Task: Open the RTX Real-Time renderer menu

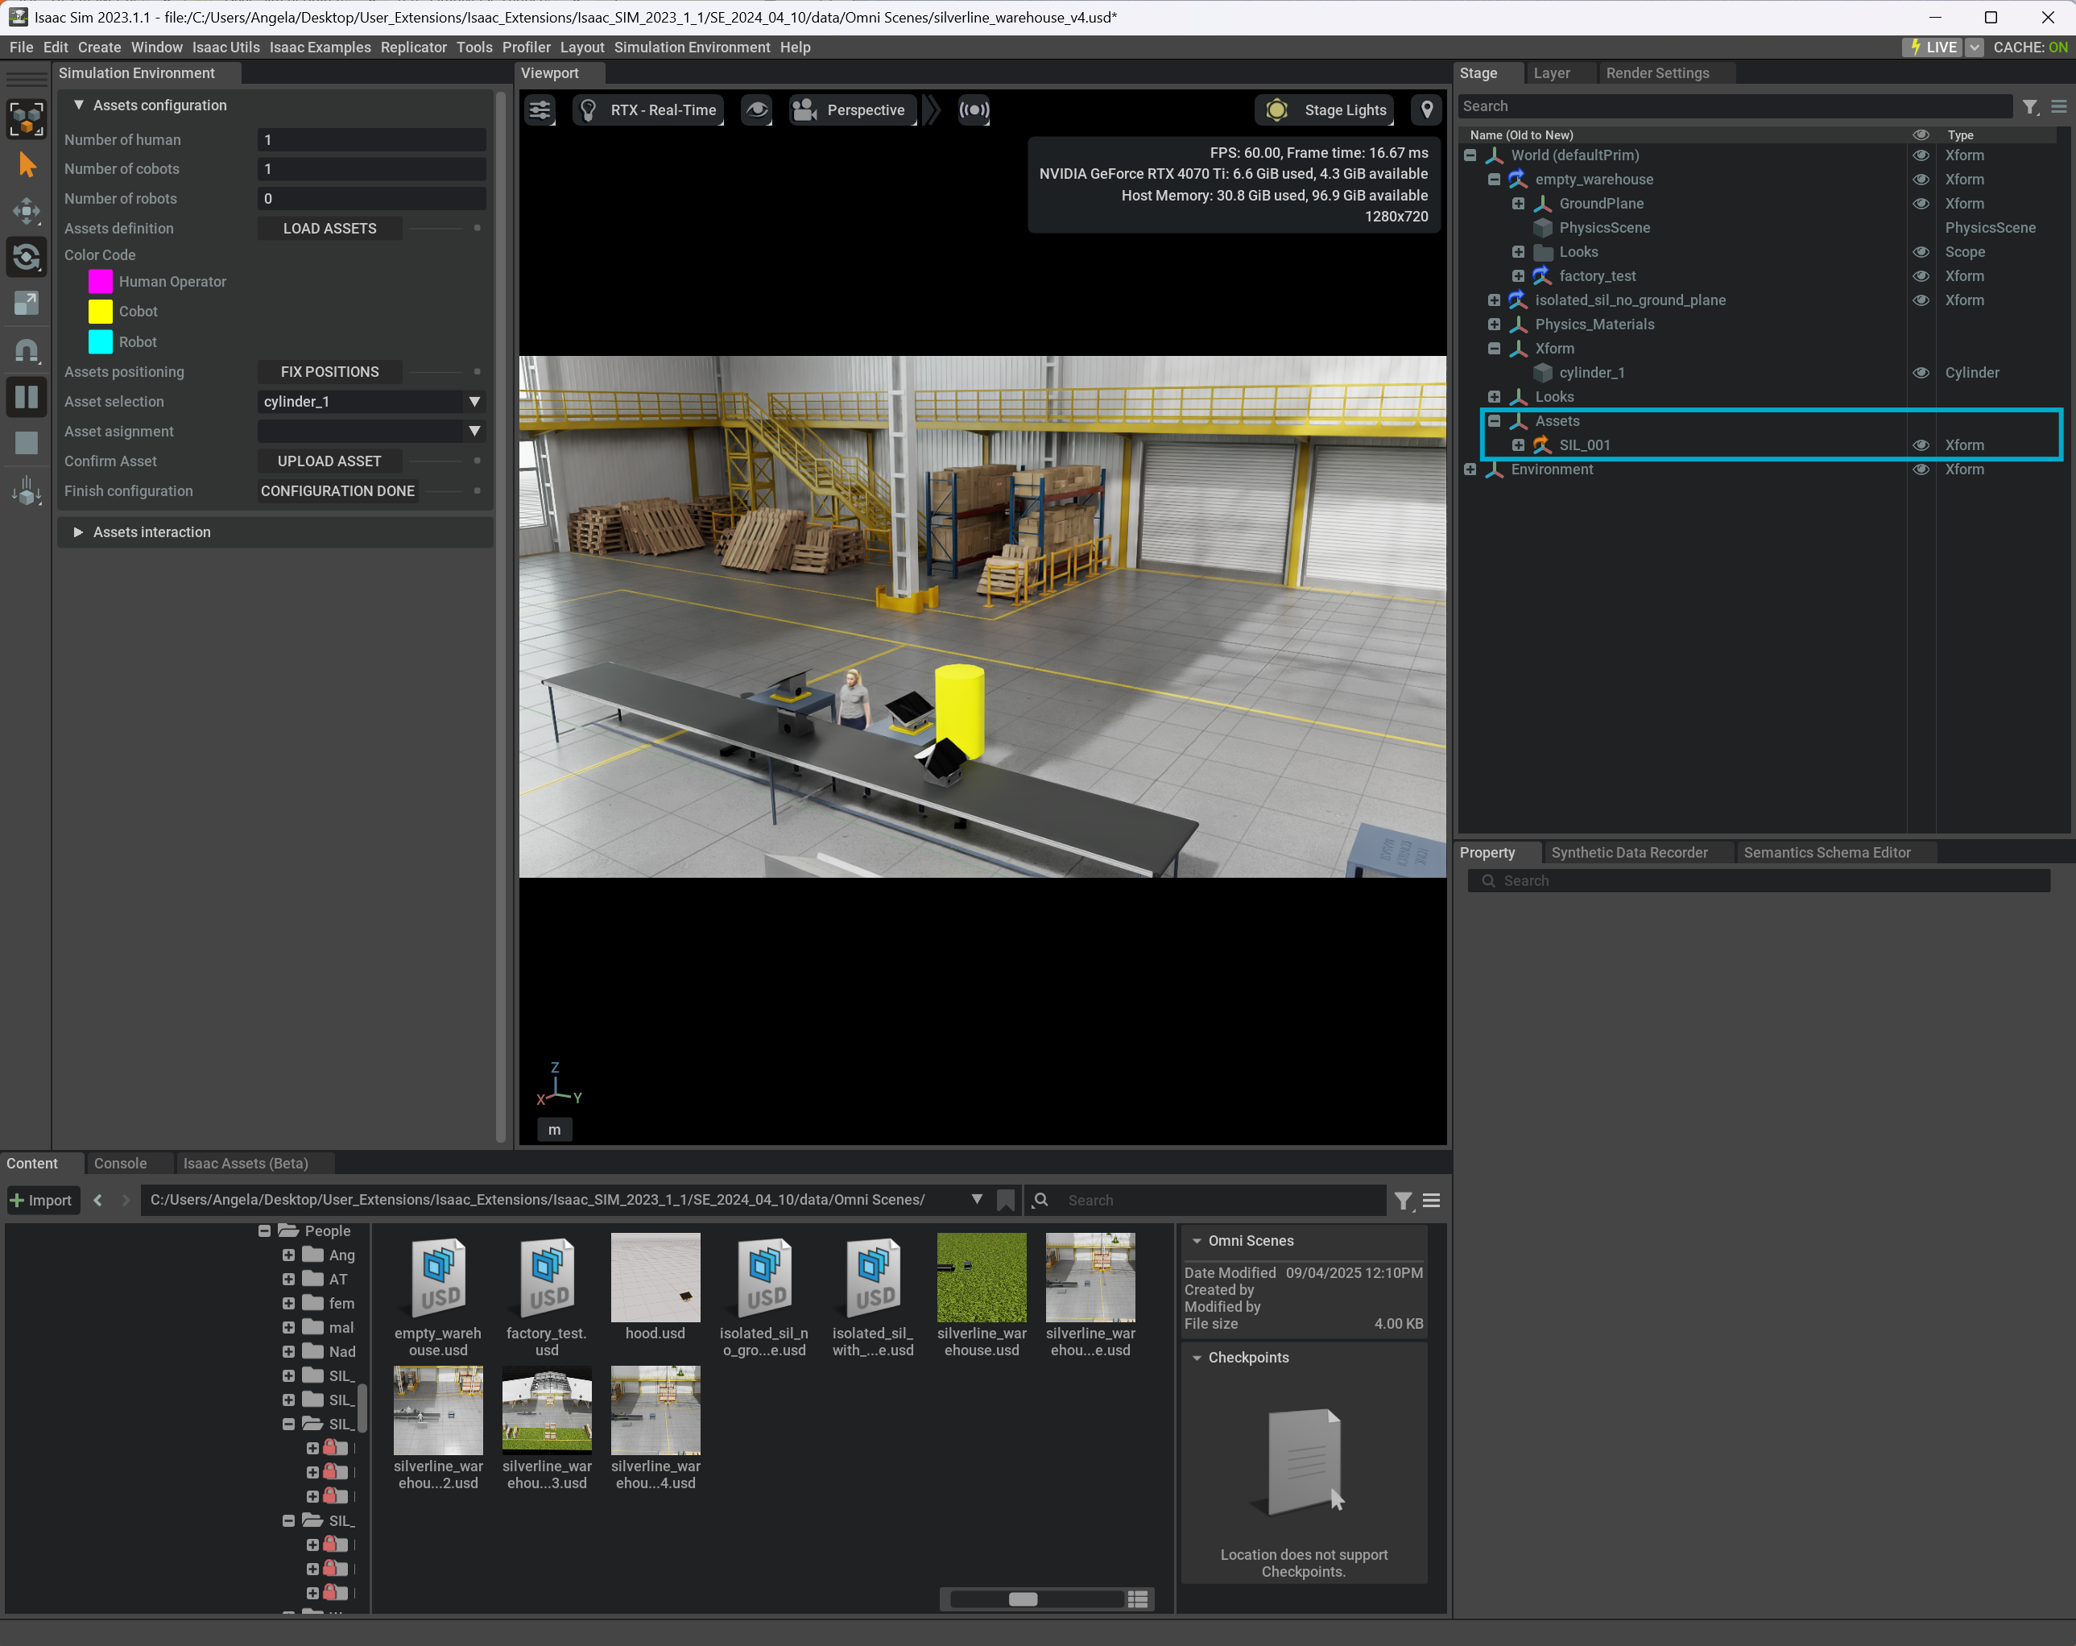Action: coord(650,110)
